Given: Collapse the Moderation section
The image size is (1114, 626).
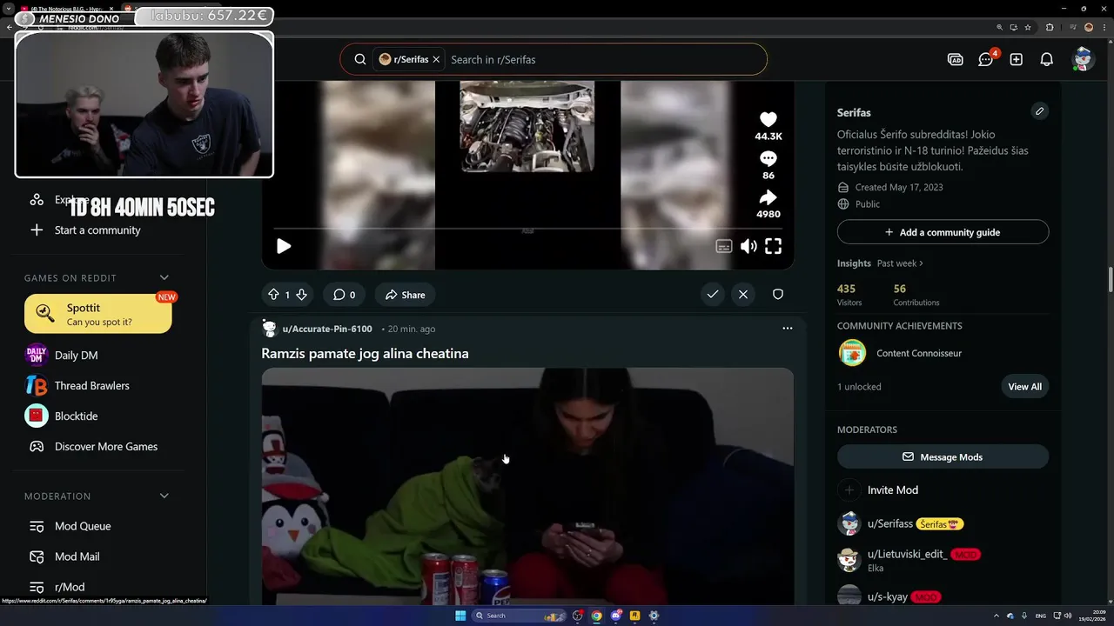Looking at the screenshot, I should (x=164, y=496).
